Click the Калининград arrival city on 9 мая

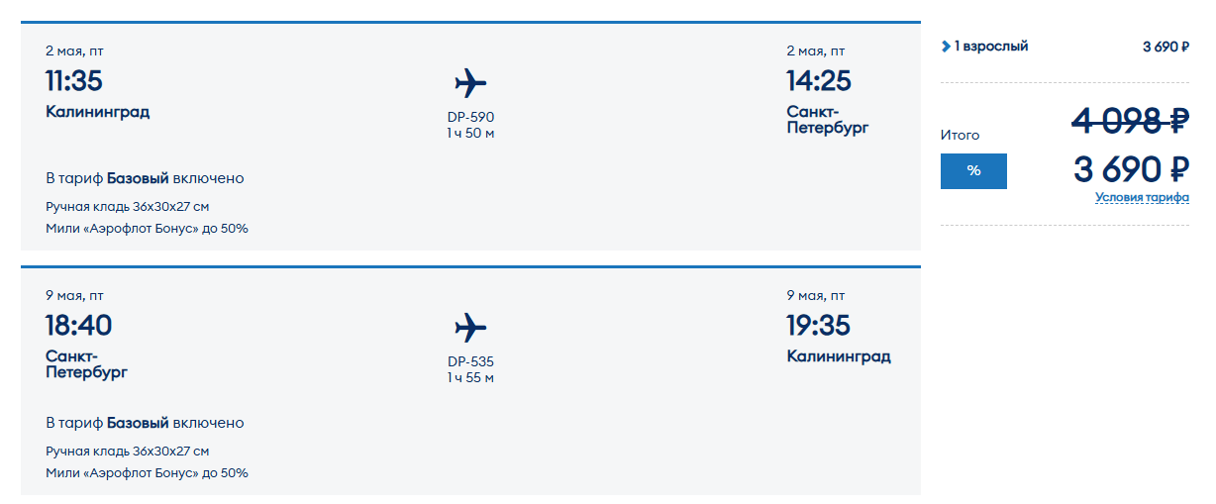(x=839, y=356)
